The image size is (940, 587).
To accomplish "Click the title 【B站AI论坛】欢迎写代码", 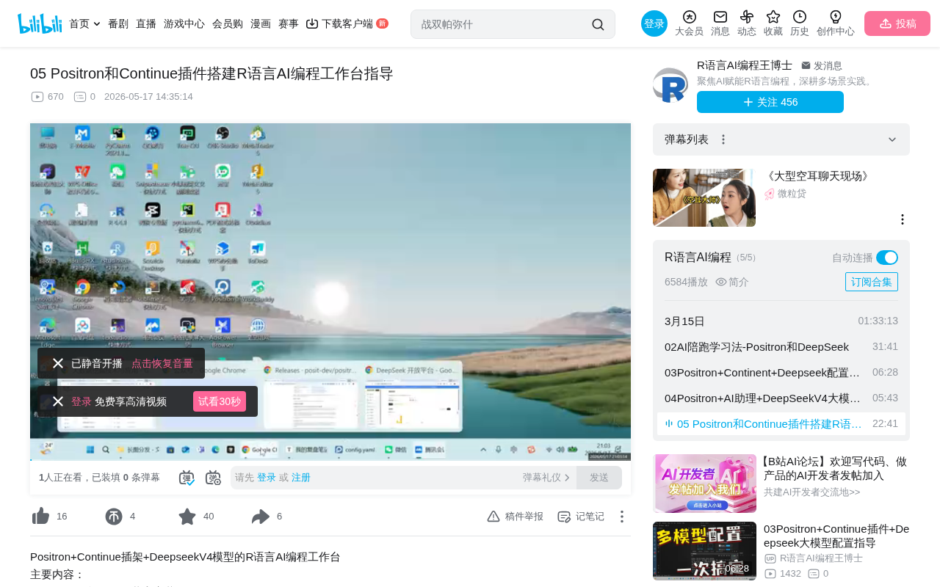I will point(836,468).
